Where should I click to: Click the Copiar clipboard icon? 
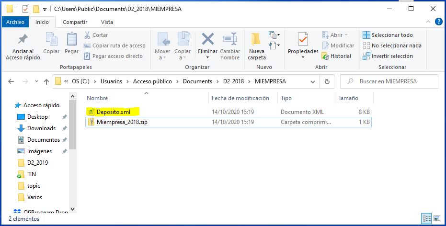coord(51,39)
